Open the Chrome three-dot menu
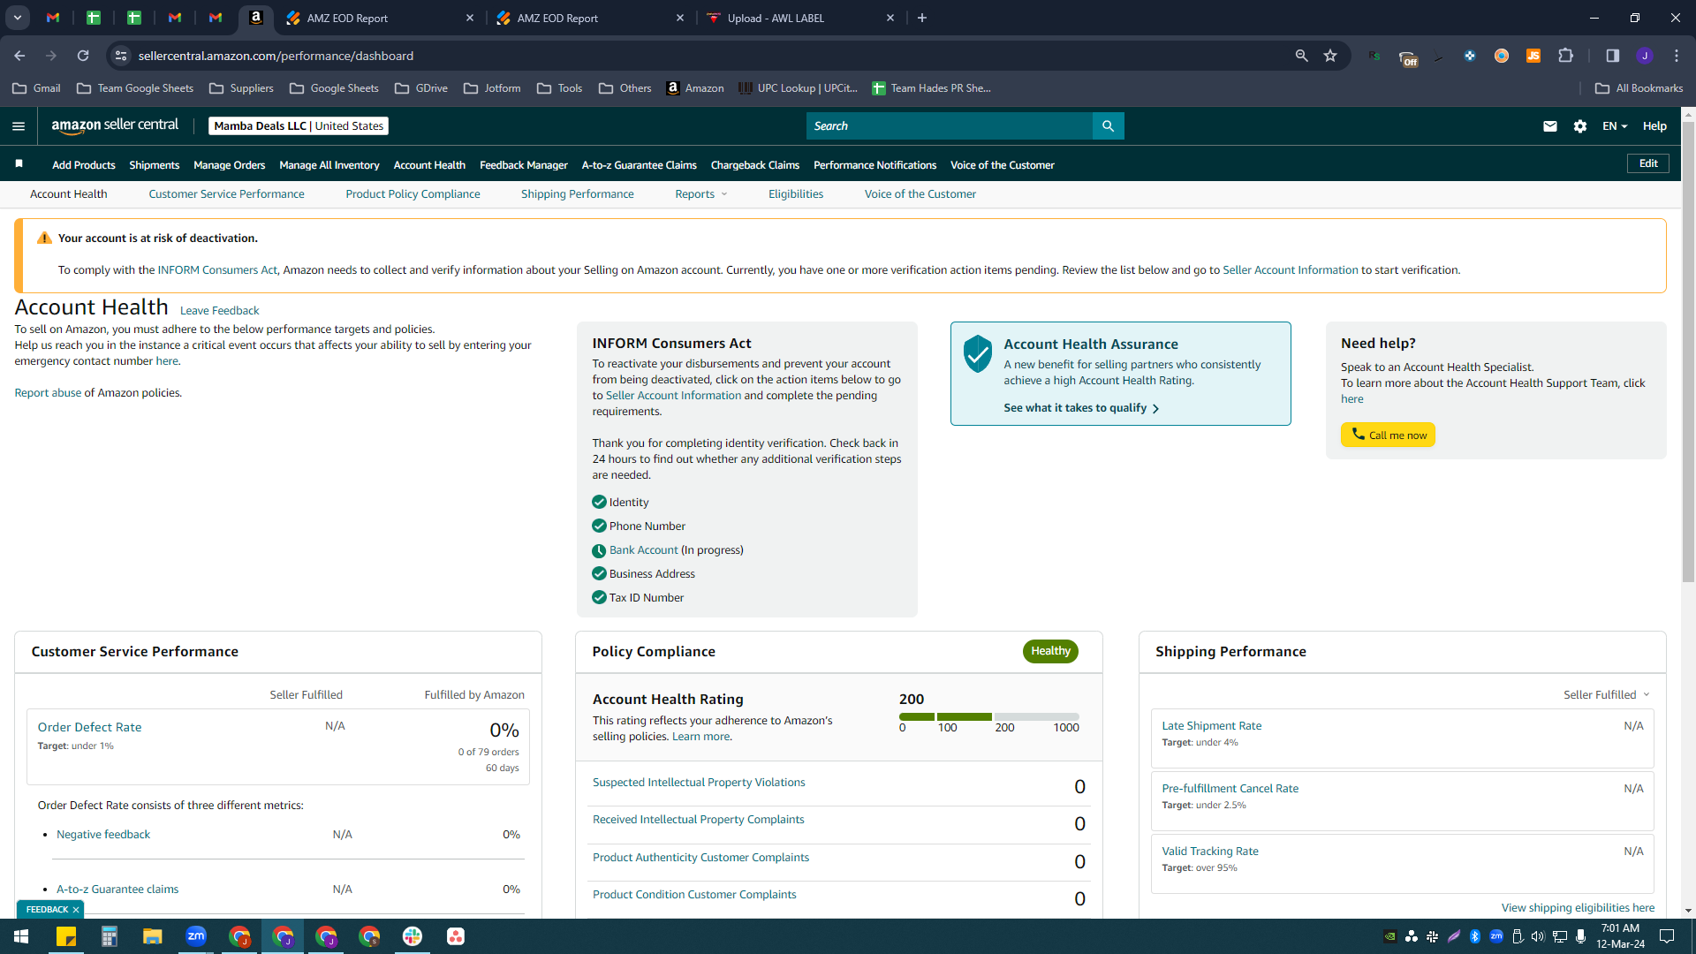 1677,56
